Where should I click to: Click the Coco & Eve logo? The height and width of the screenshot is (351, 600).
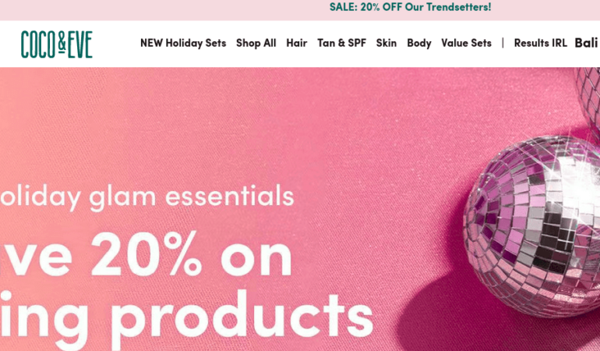pos(57,44)
